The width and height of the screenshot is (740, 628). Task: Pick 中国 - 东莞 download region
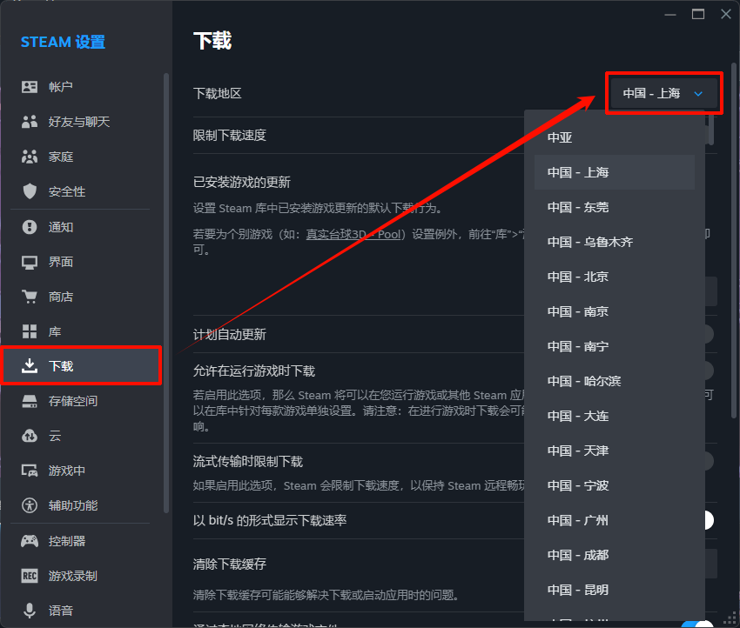pyautogui.click(x=614, y=207)
